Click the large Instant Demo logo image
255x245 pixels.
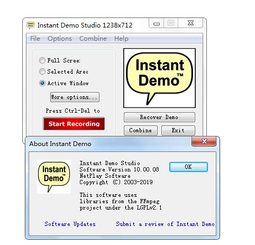pyautogui.click(x=159, y=78)
